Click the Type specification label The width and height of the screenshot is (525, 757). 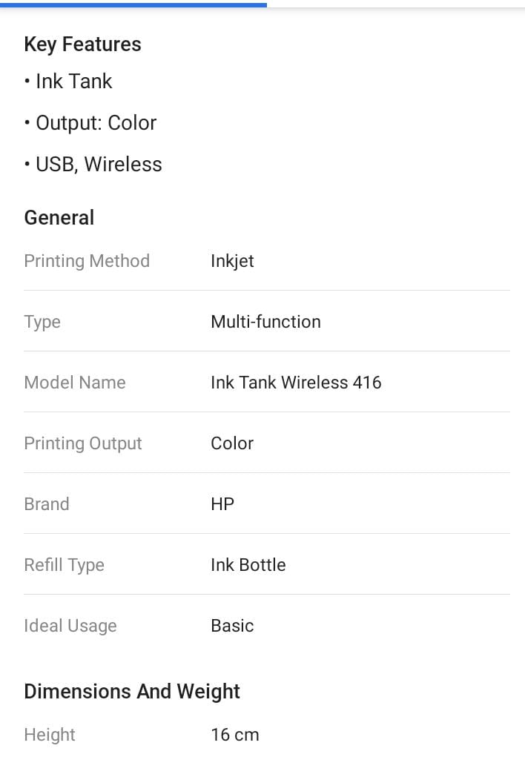(42, 322)
